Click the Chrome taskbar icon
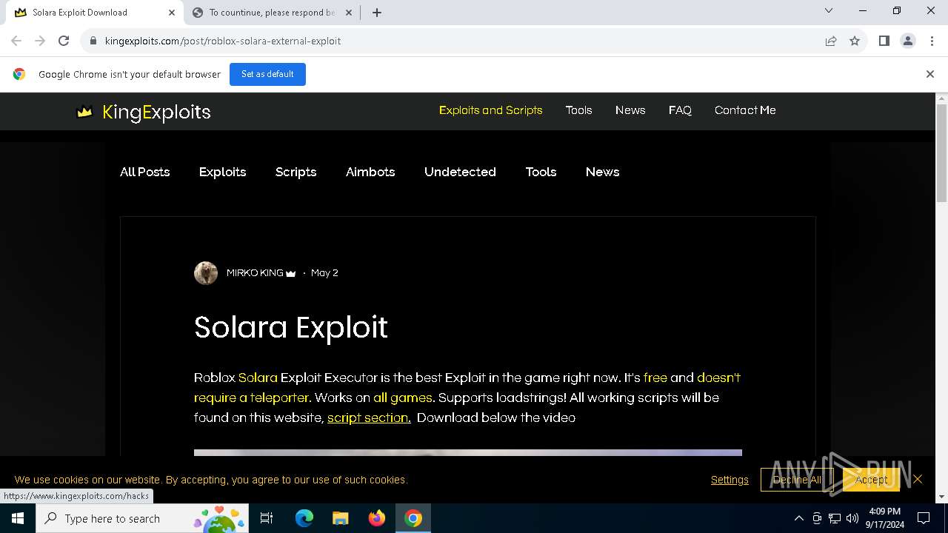 [413, 518]
